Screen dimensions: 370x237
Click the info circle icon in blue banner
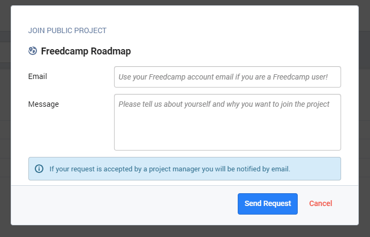click(39, 169)
